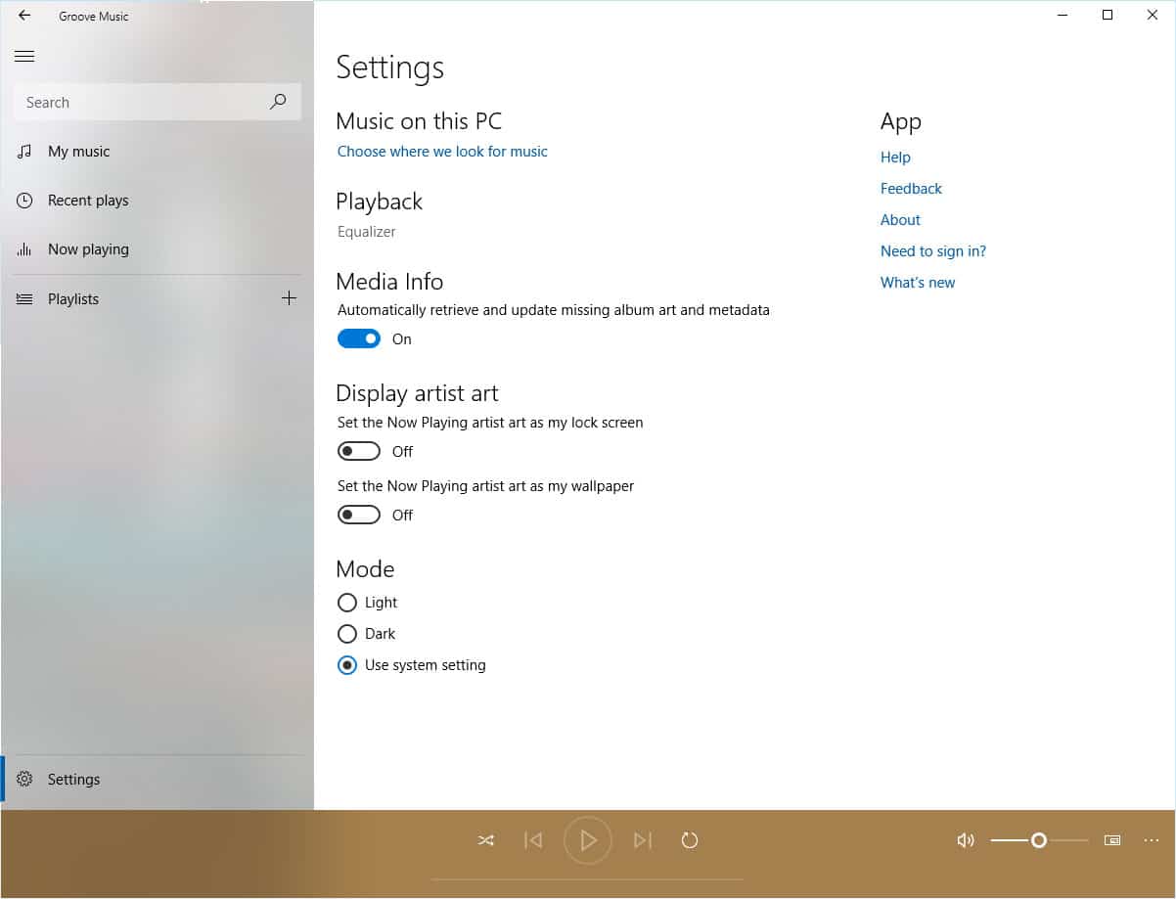The height and width of the screenshot is (899, 1176).
Task: Mute with the speaker icon
Action: coord(966,840)
